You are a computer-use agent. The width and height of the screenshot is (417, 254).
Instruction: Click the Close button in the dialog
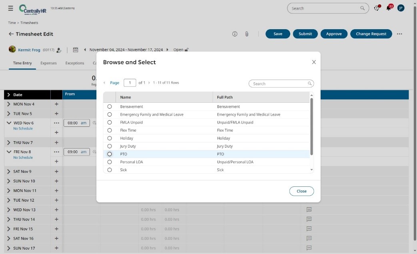tap(301, 191)
